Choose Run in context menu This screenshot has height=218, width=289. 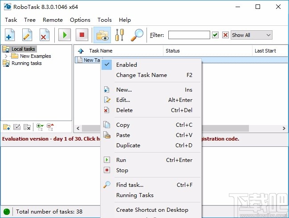(151, 160)
